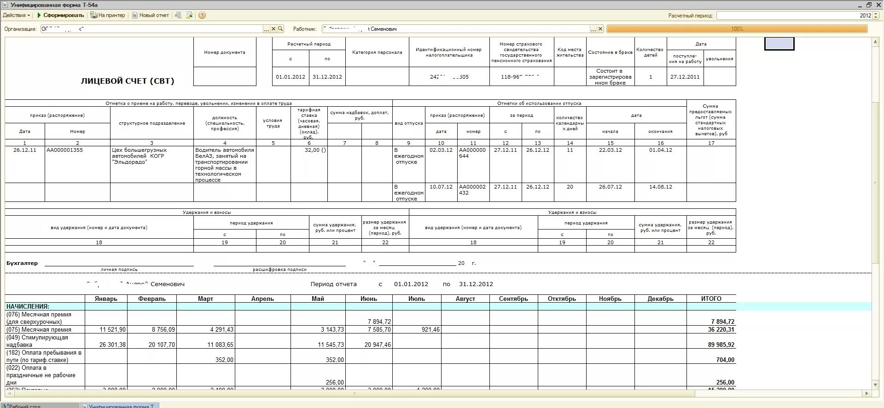Clear the Организация field with X
This screenshot has height=408, width=884.
click(x=273, y=29)
